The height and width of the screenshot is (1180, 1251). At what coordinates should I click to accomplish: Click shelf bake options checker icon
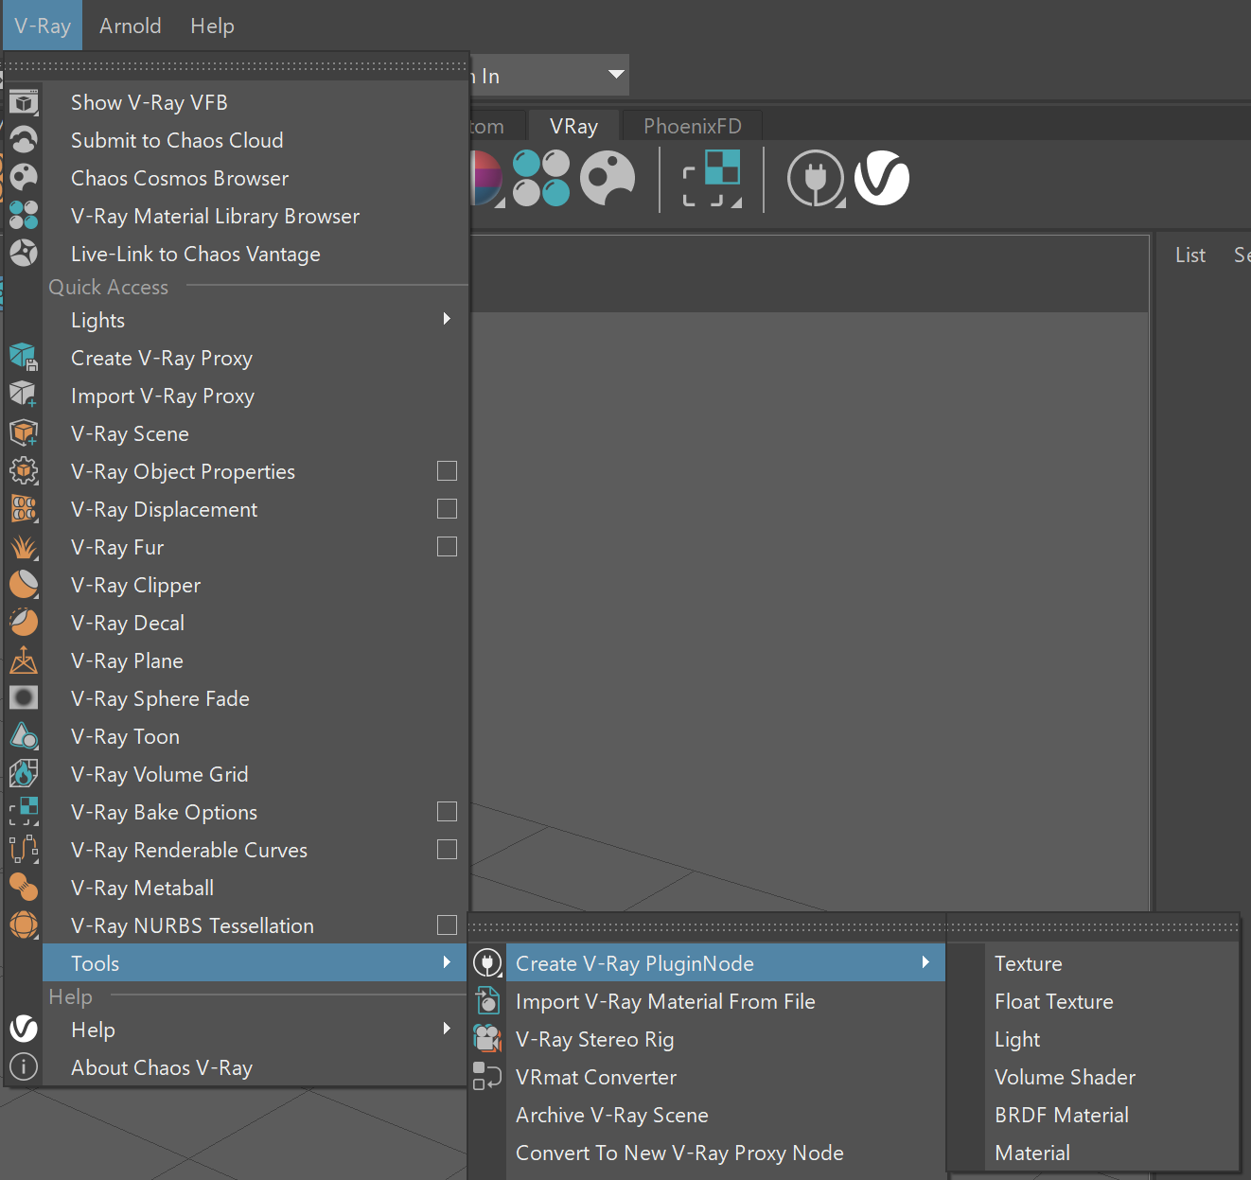tap(712, 178)
